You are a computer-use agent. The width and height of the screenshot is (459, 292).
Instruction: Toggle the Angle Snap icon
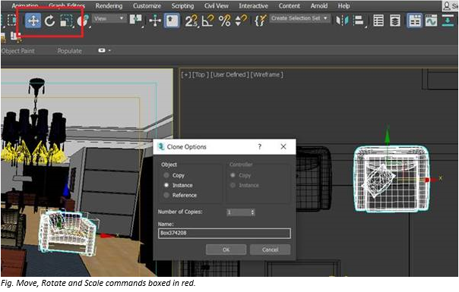coord(207,20)
